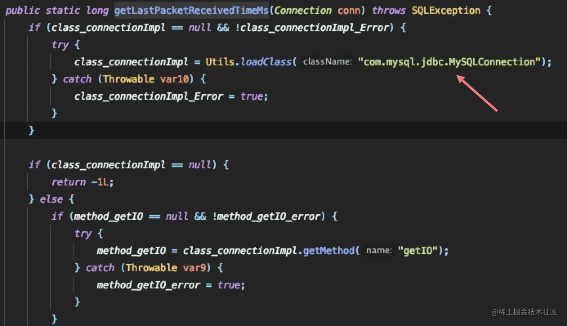The width and height of the screenshot is (567, 326).
Task: Click the try keyword above the loadClass line
Action: click(x=60, y=45)
